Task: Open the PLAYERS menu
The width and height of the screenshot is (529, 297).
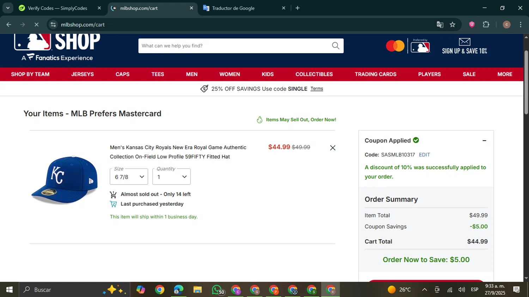Action: click(429, 74)
